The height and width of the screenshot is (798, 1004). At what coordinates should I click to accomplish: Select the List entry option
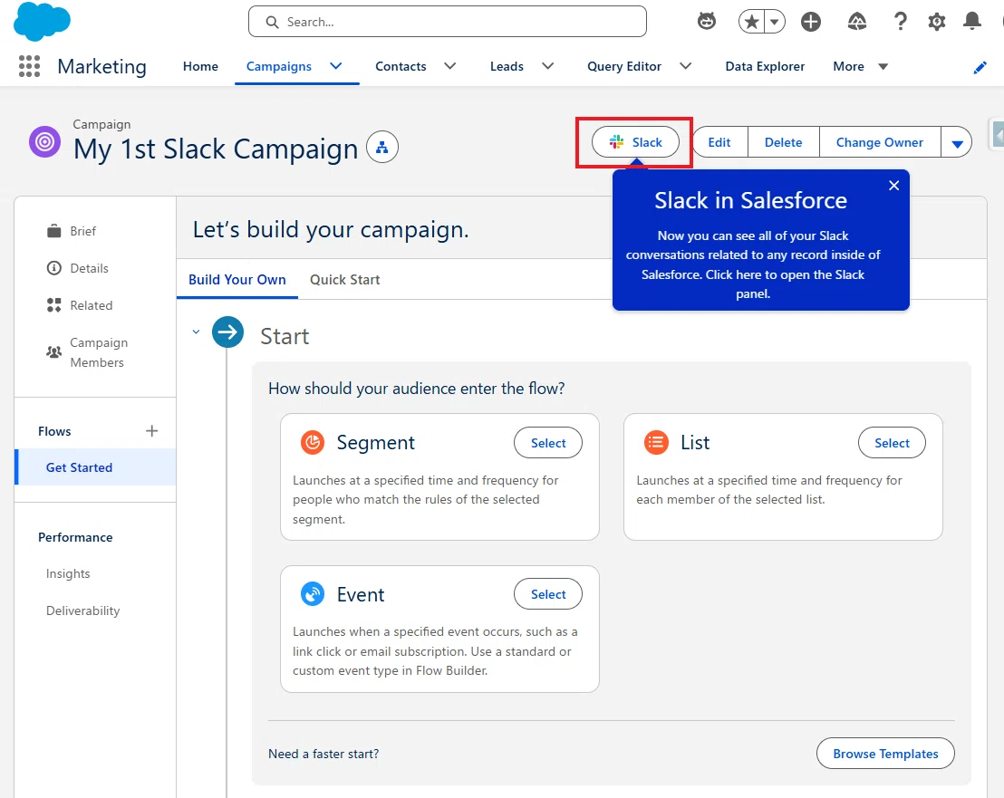click(892, 443)
